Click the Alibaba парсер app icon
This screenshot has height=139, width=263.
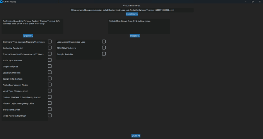(1, 2)
